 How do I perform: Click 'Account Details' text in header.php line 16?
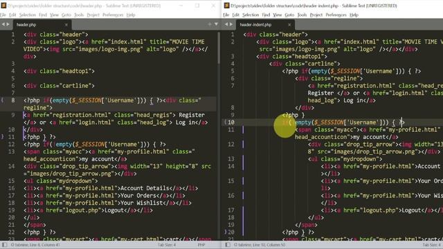[x=145, y=188]
